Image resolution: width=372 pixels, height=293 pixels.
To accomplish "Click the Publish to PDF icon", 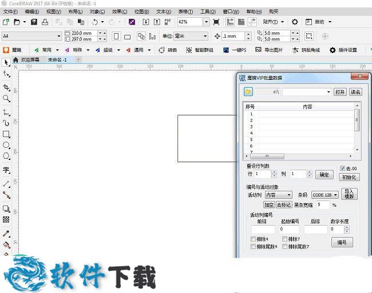I will [x=168, y=22].
